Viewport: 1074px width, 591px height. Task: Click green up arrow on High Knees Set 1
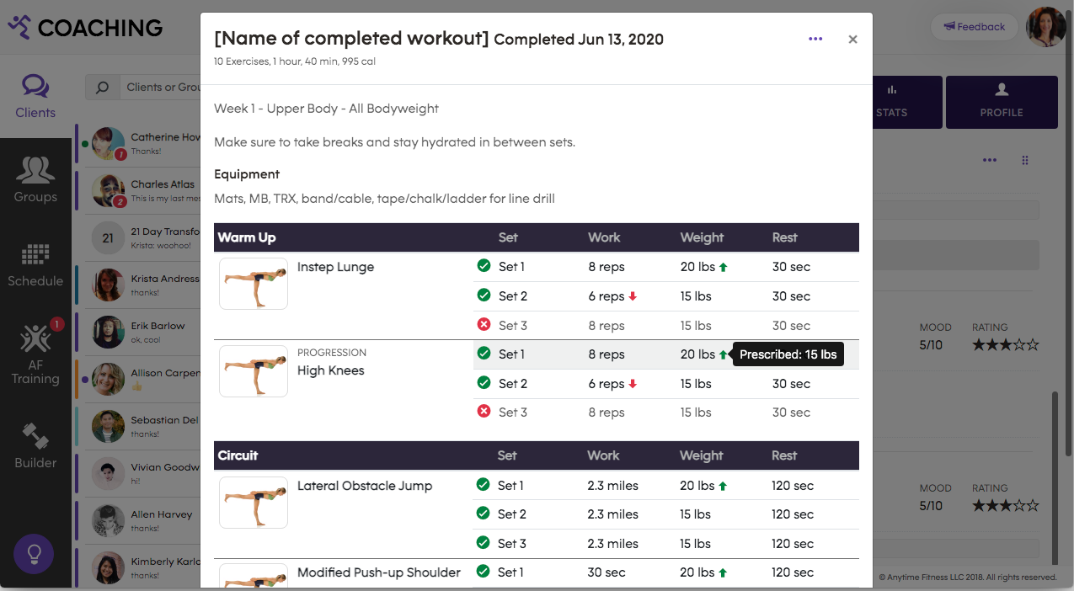click(723, 354)
